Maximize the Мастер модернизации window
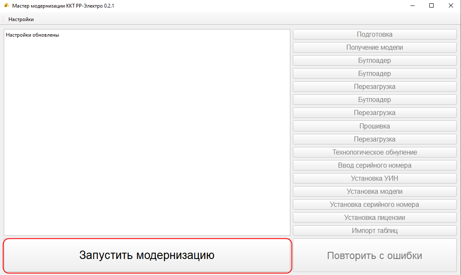 (431, 6)
